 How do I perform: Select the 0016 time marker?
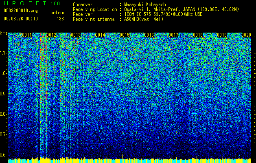(149, 35)
